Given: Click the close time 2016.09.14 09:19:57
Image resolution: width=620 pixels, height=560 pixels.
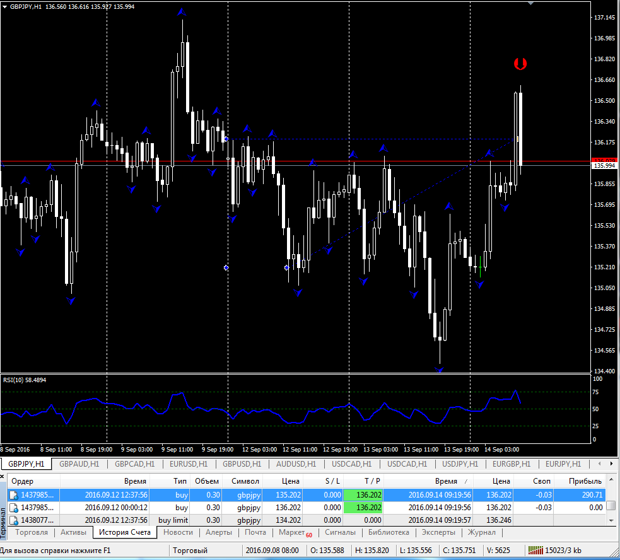Looking at the screenshot, I should [440, 520].
